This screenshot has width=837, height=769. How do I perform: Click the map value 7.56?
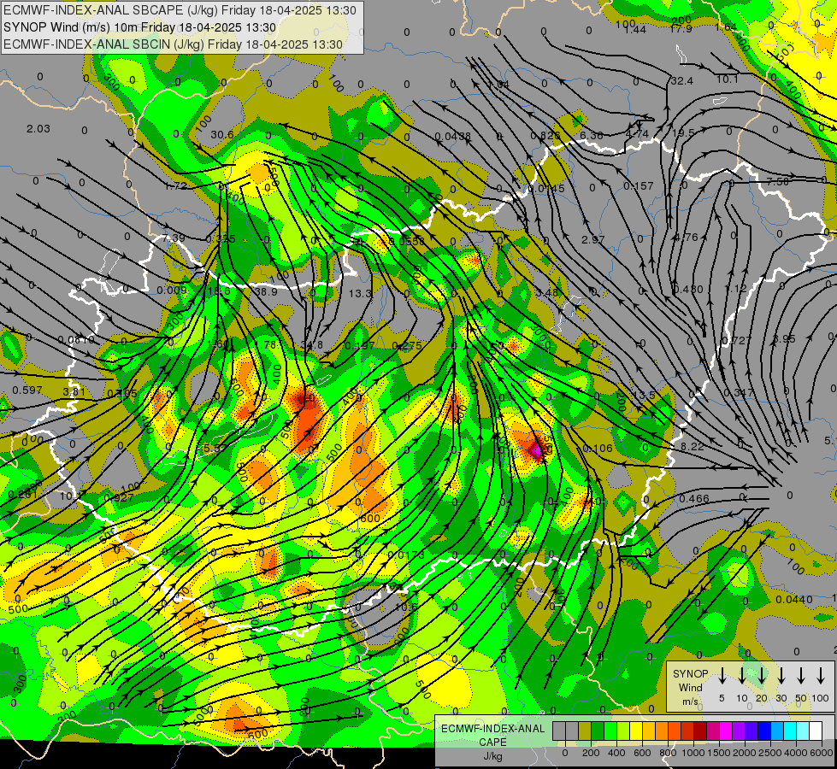click(777, 181)
